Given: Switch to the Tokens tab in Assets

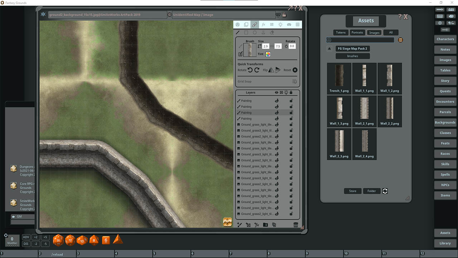Looking at the screenshot, I should pyautogui.click(x=341, y=32).
